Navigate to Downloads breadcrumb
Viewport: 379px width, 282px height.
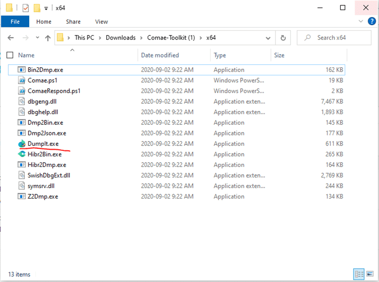[x=121, y=38]
